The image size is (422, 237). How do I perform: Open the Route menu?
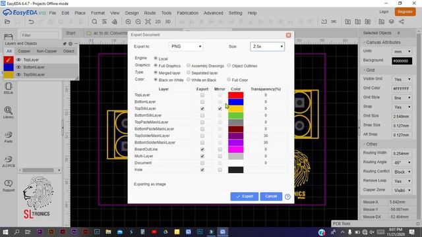150,13
